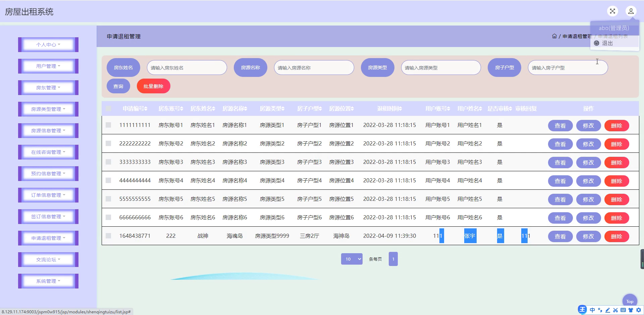Click 修改 for row 1648438771

point(588,236)
